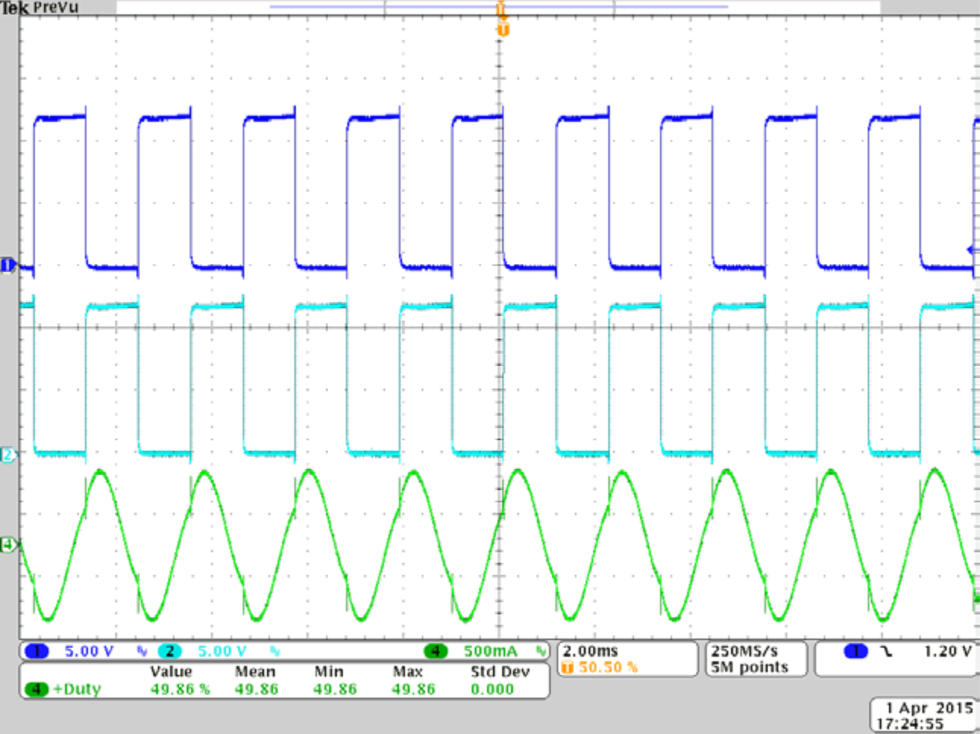This screenshot has height=734, width=980.
Task: Click the falling edge trigger slope icon
Action: (886, 651)
